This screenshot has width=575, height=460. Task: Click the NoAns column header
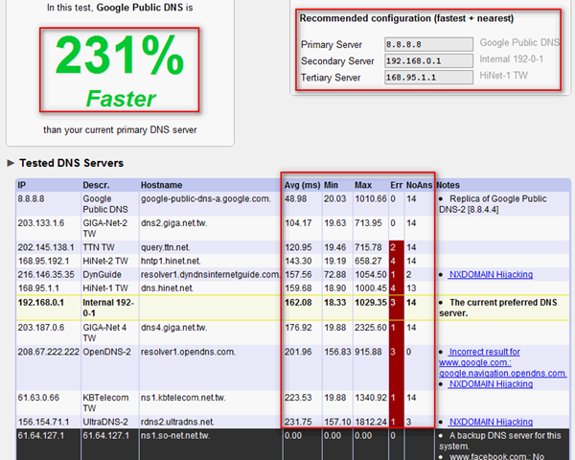pyautogui.click(x=418, y=184)
